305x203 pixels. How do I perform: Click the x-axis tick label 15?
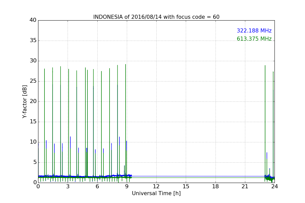pos(186,187)
